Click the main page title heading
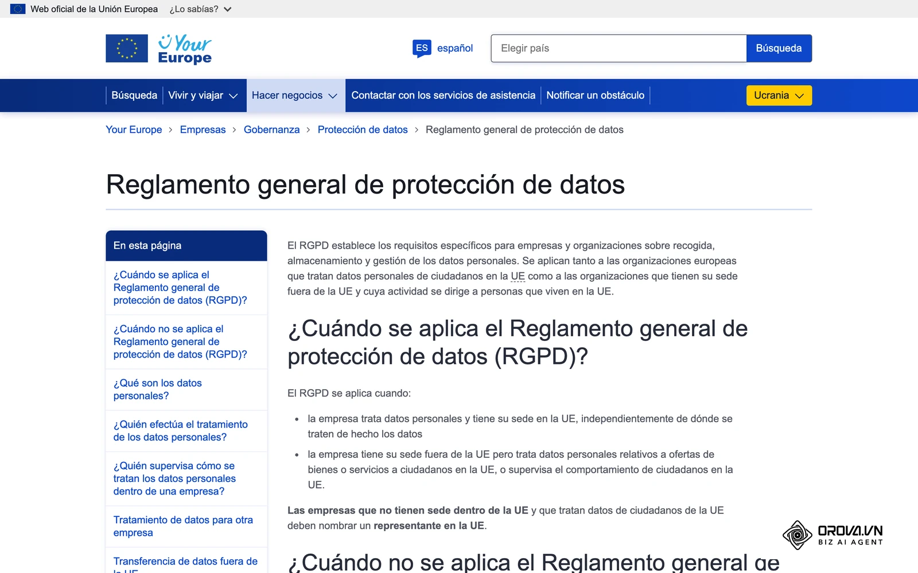 (365, 185)
